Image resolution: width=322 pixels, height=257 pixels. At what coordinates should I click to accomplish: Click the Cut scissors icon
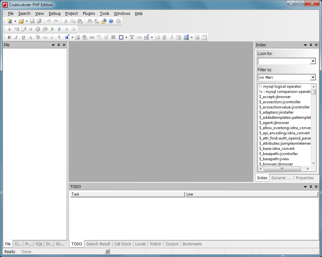pyautogui.click(x=66, y=21)
